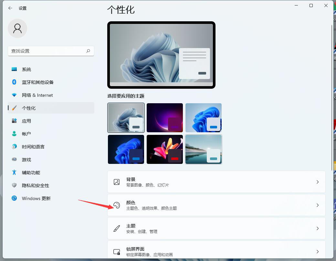Click the 辅助功能 accessibility figure icon
This screenshot has width=336, height=261.
pyautogui.click(x=14, y=172)
